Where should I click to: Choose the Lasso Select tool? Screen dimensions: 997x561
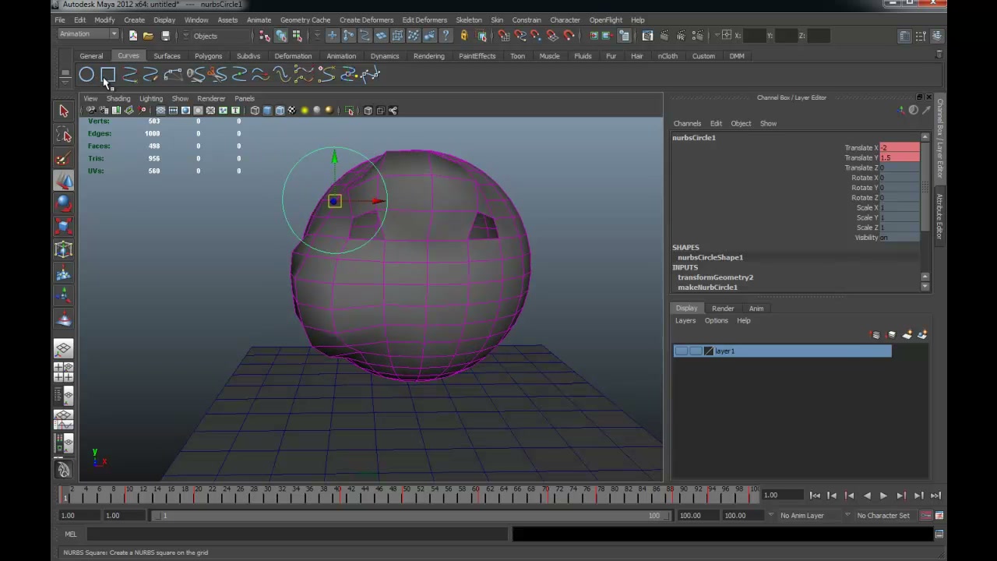tap(64, 136)
